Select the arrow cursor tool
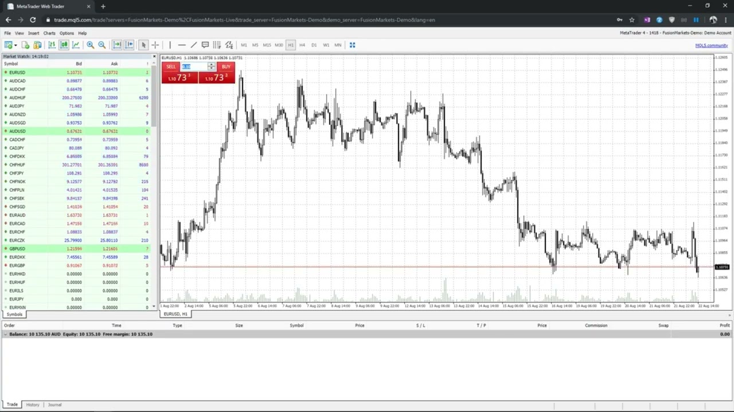734x412 pixels. (143, 45)
